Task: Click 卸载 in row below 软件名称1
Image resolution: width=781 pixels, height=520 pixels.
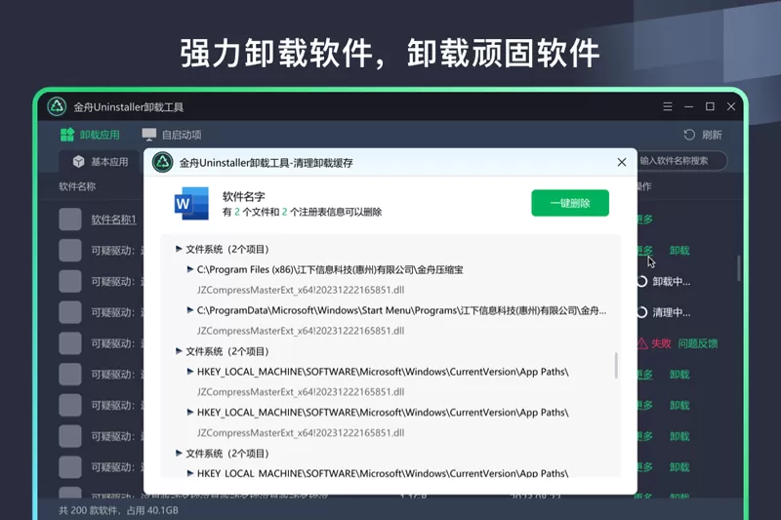Action: click(x=679, y=251)
